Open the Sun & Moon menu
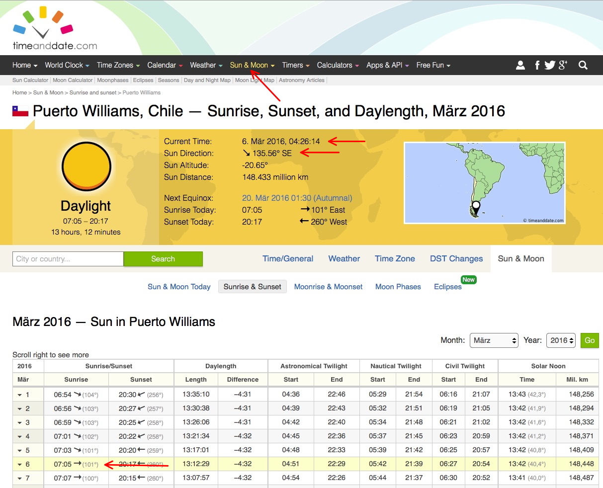Image resolution: width=603 pixels, height=488 pixels. tap(252, 65)
